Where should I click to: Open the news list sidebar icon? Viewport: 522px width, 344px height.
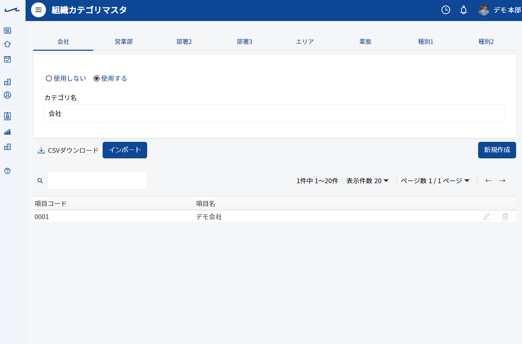(x=7, y=30)
